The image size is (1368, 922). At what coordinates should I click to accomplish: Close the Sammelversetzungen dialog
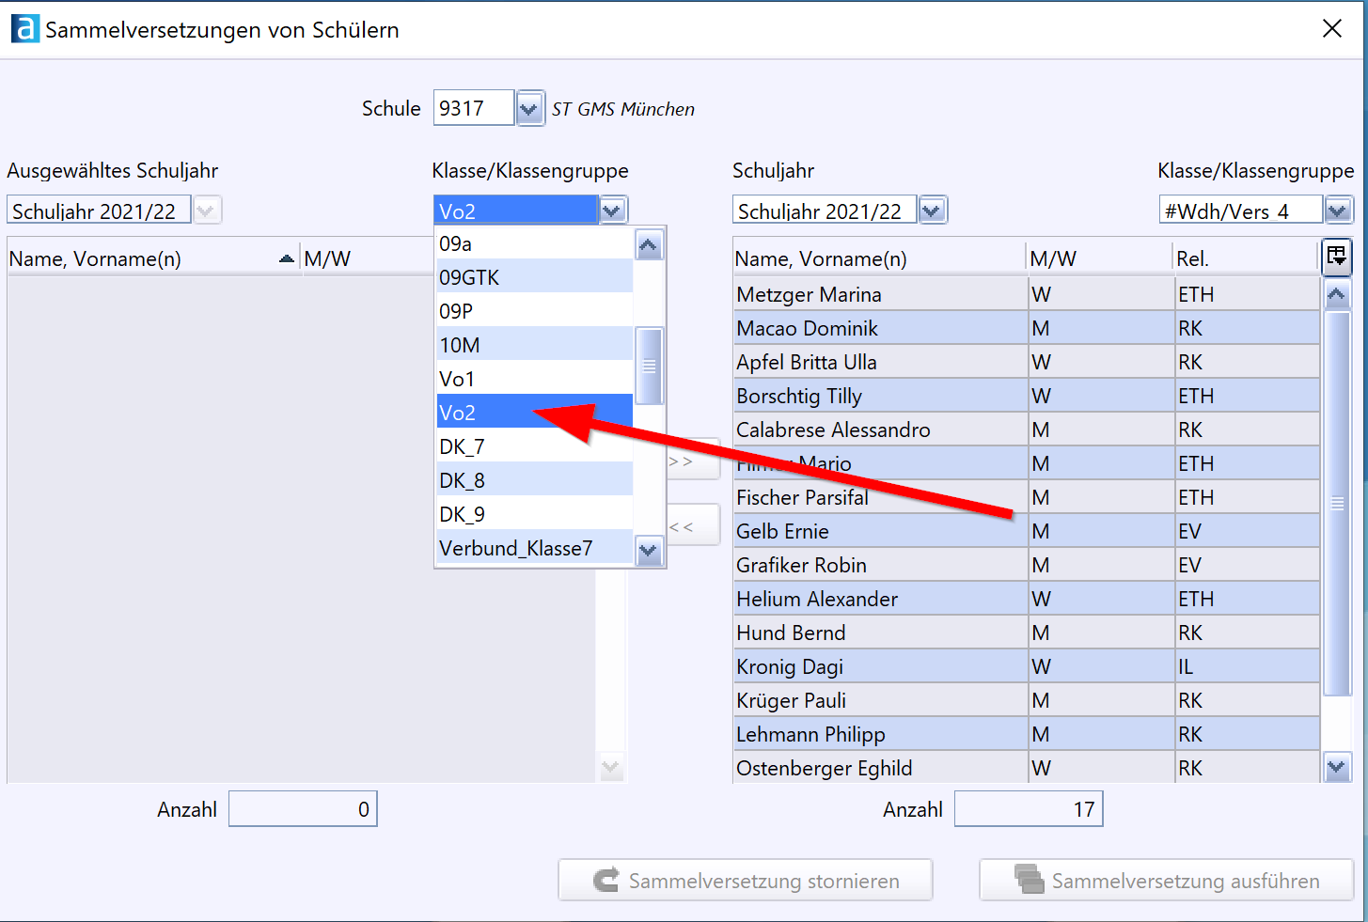coord(1332,29)
